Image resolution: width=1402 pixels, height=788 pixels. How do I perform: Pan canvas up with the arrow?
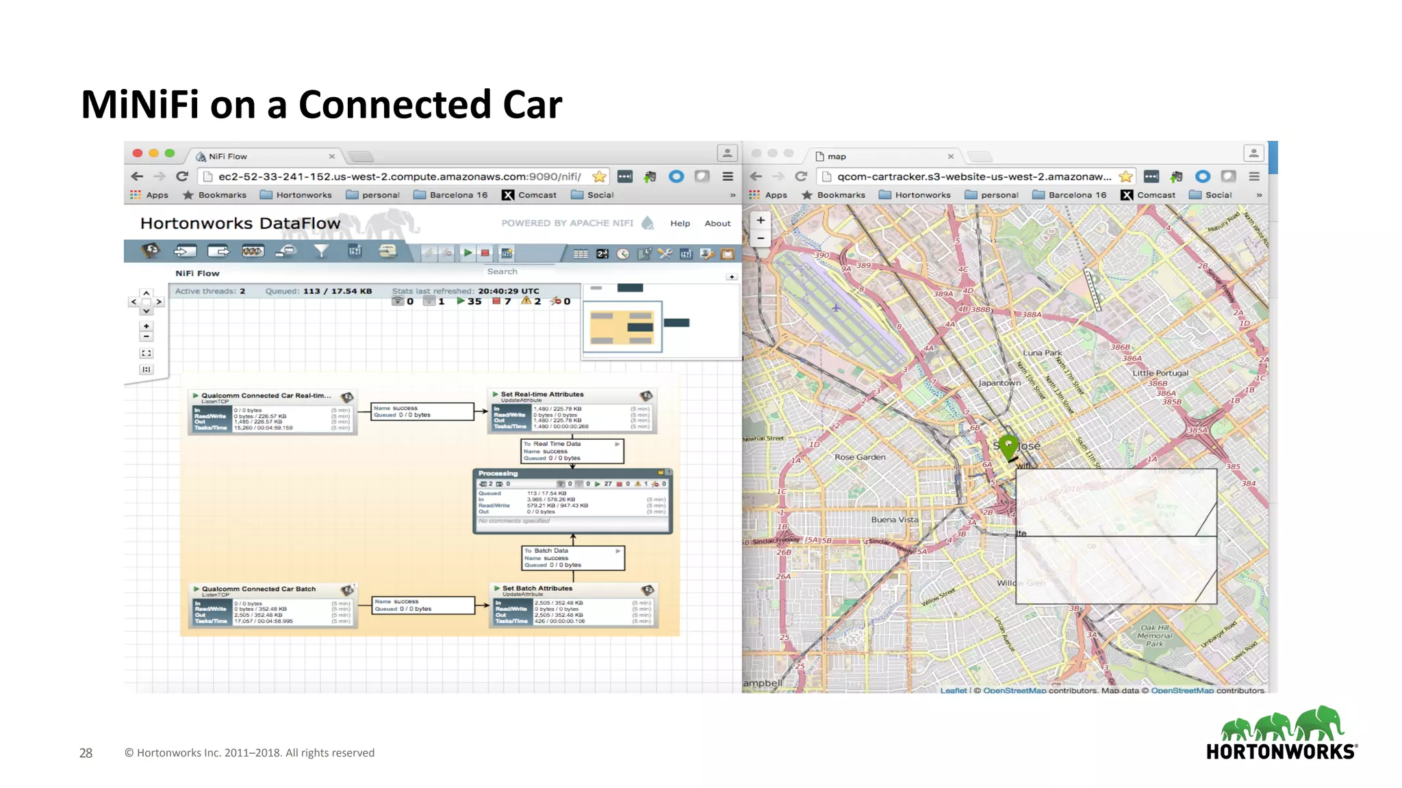coord(146,293)
